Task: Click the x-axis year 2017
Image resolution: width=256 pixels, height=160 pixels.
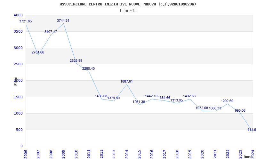Action: (x=164, y=154)
